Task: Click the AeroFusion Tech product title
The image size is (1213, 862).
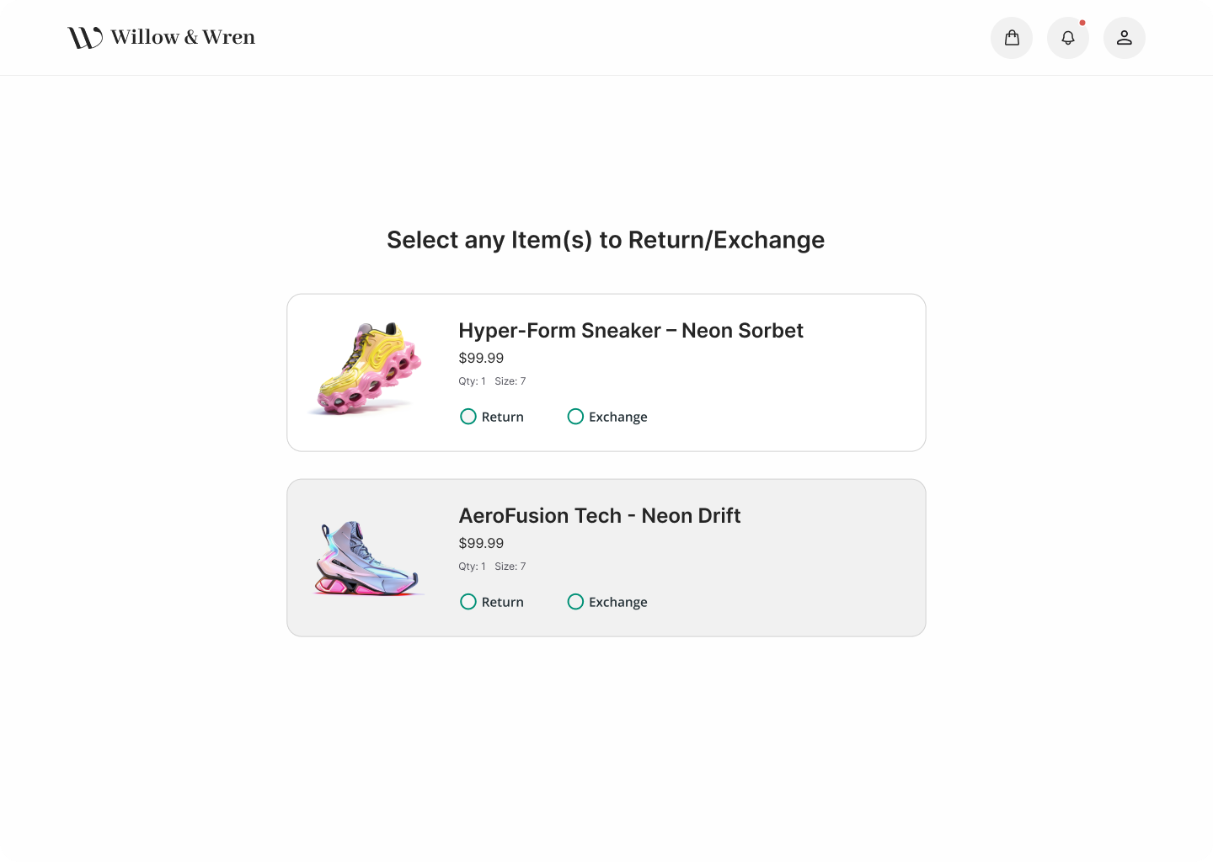Action: pos(600,515)
